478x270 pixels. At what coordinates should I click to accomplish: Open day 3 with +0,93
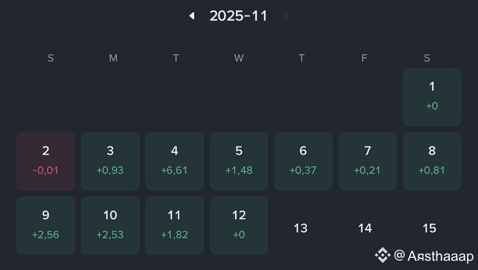pos(110,161)
